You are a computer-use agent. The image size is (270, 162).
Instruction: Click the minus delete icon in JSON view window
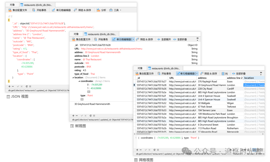pyautogui.click(x=13, y=86)
